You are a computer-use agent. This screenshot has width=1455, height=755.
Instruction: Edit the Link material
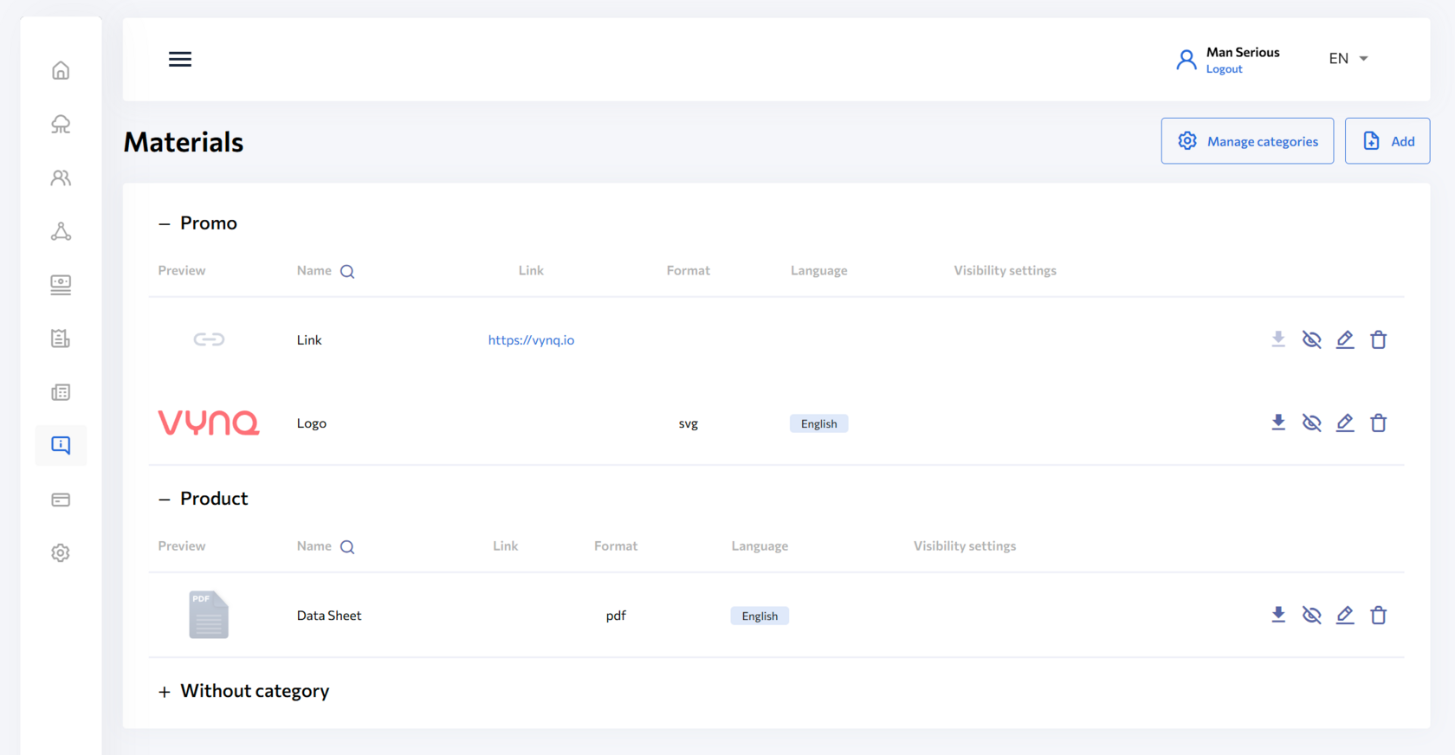pyautogui.click(x=1345, y=339)
